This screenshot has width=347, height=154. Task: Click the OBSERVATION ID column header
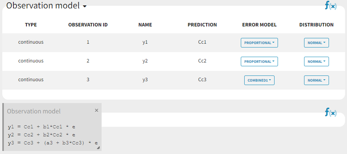tap(88, 25)
